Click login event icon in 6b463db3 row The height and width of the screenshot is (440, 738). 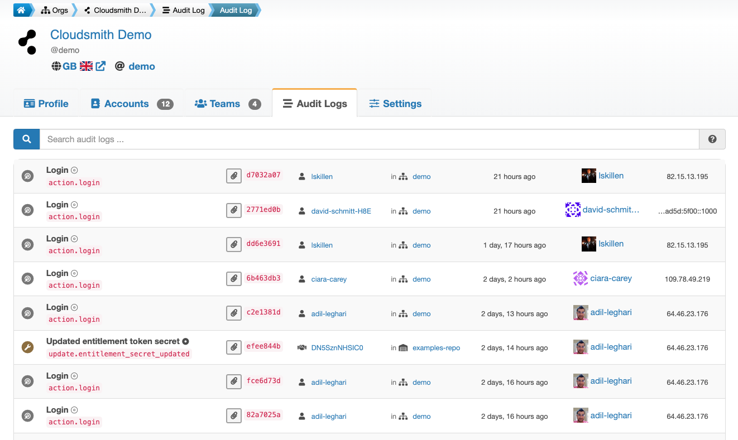[27, 279]
